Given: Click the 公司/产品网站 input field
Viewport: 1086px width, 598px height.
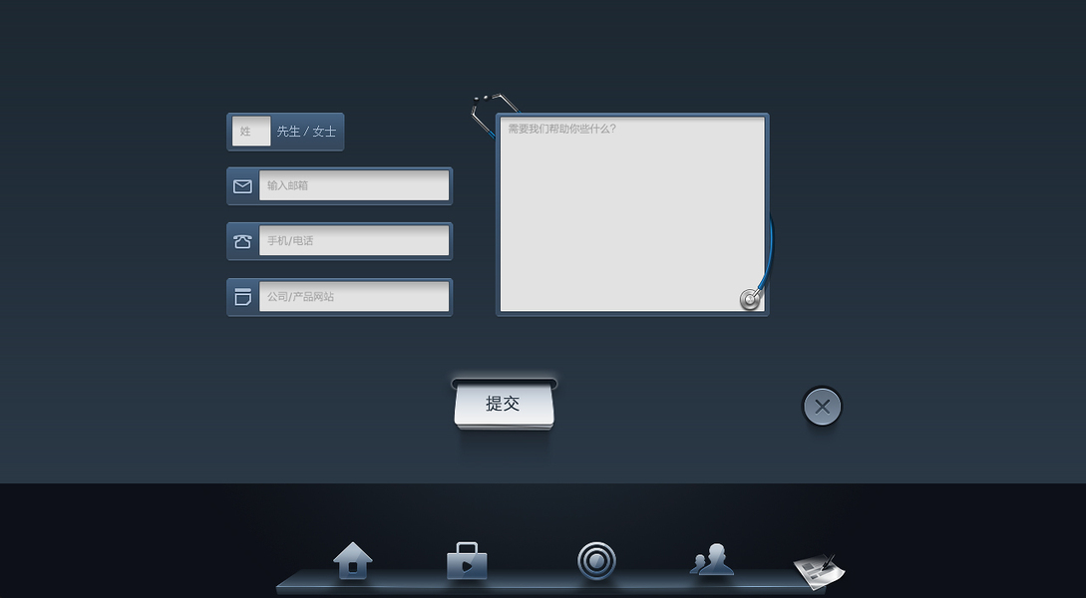Looking at the screenshot, I should 354,296.
